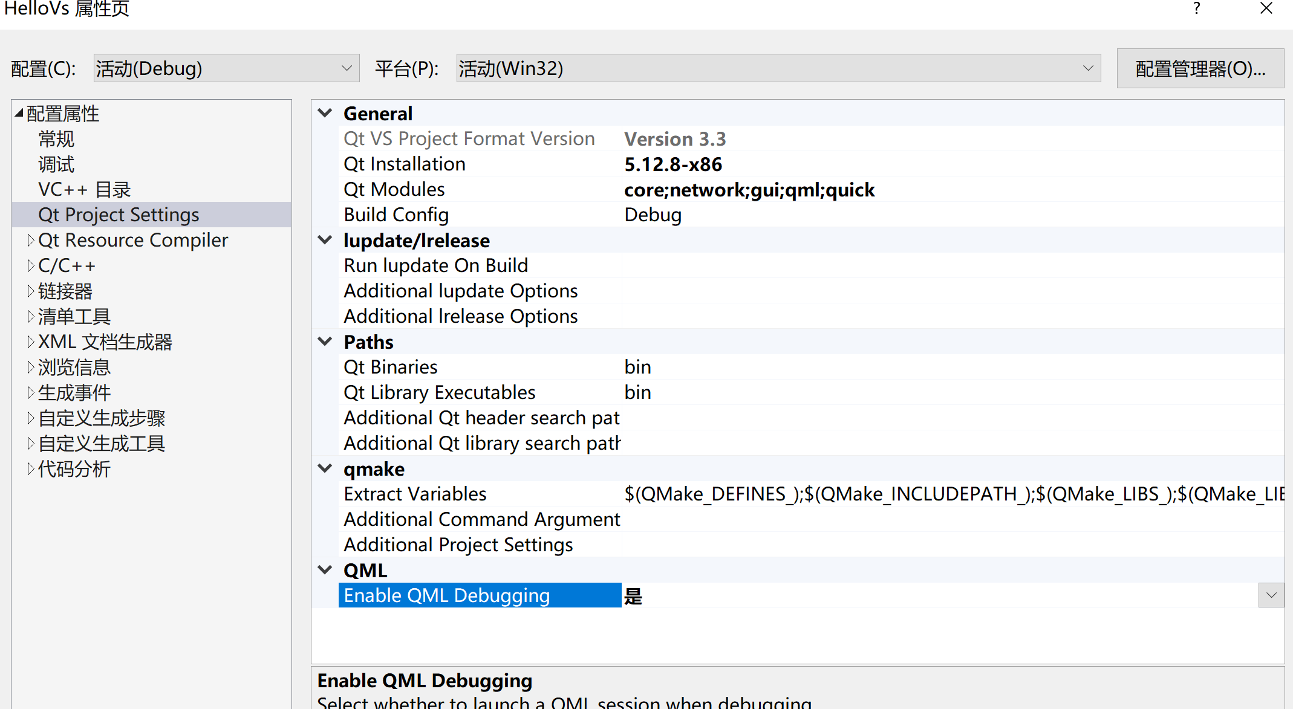The width and height of the screenshot is (1293, 709).
Task: Open the Enable QML Debugging value dropdown
Action: [1271, 595]
